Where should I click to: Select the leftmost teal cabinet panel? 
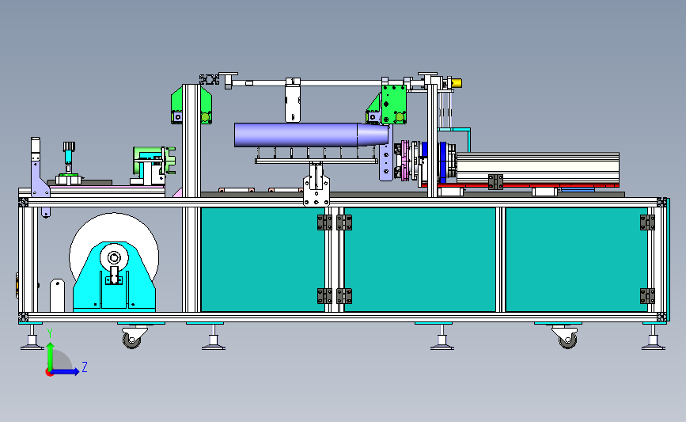tap(263, 260)
